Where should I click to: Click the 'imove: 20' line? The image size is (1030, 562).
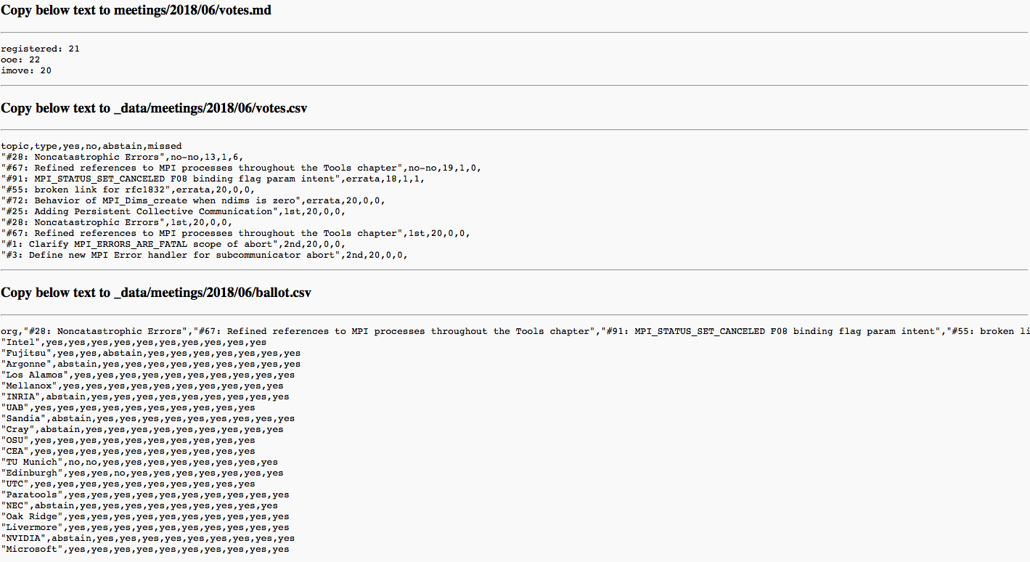26,70
